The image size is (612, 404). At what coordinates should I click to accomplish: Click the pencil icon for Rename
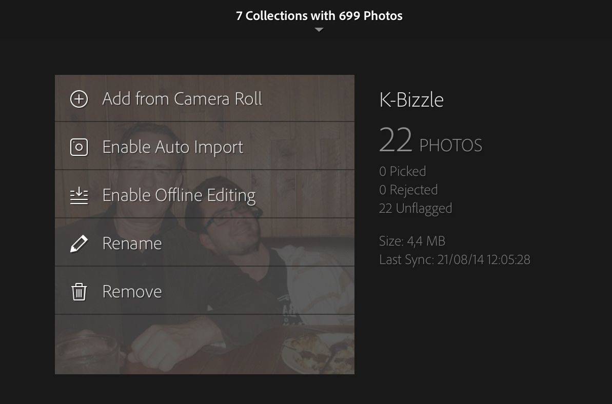[79, 244]
